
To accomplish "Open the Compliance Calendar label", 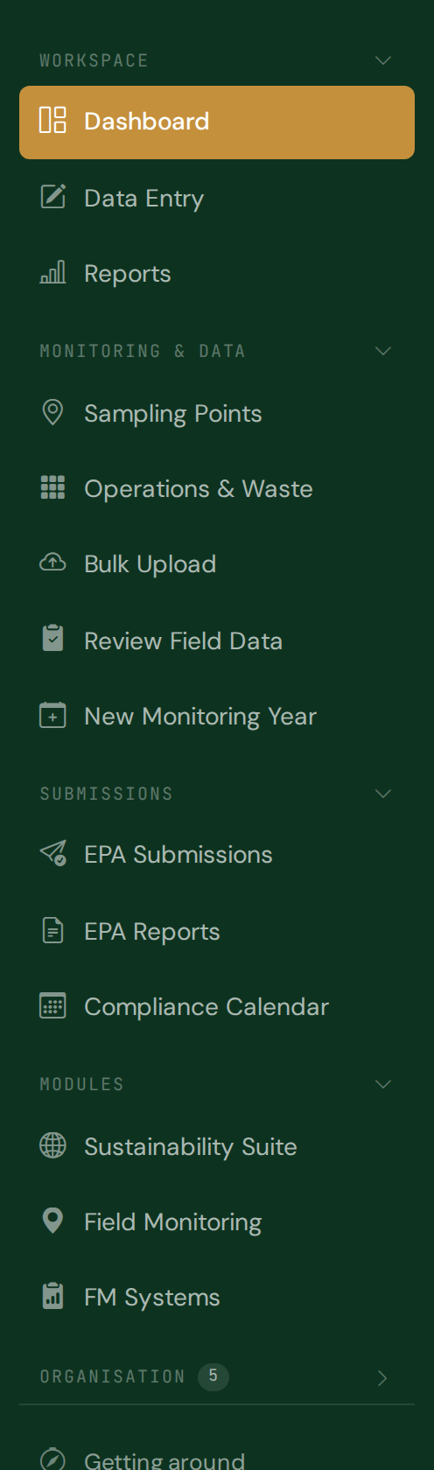I will [206, 1007].
